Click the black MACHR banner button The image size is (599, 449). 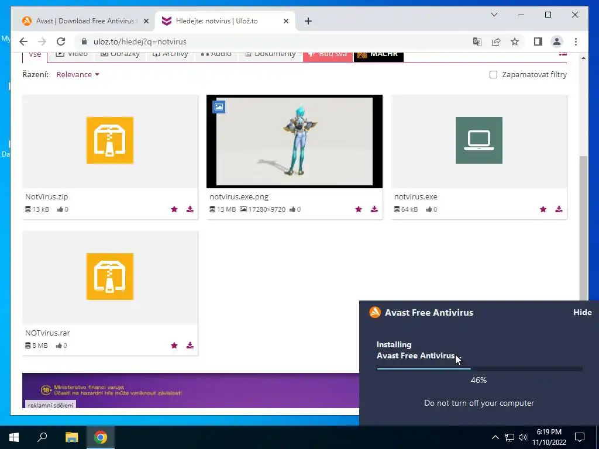pyautogui.click(x=378, y=56)
